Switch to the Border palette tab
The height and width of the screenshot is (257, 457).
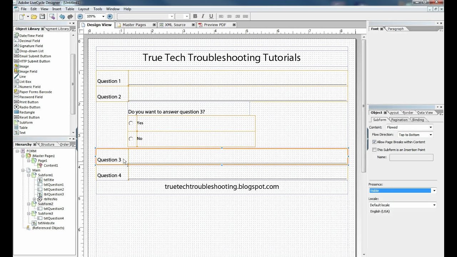[408, 113]
